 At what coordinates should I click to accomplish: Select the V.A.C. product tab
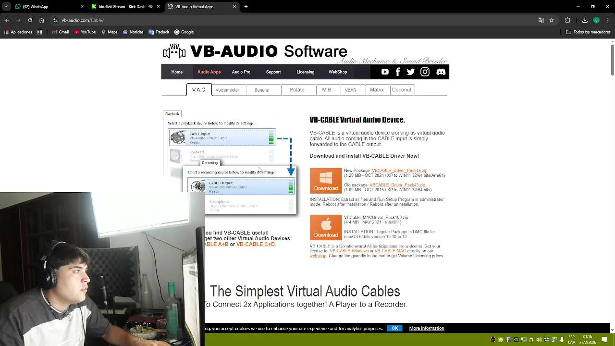click(x=199, y=90)
